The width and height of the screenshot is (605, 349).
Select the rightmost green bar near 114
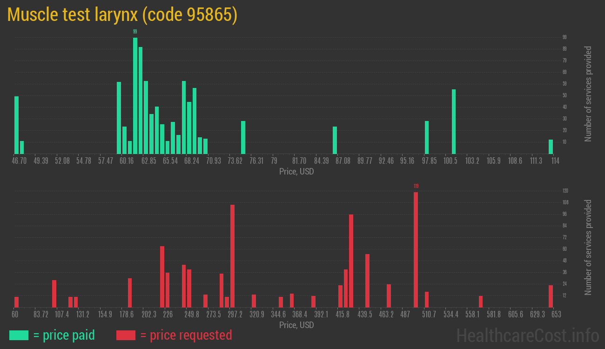click(551, 147)
